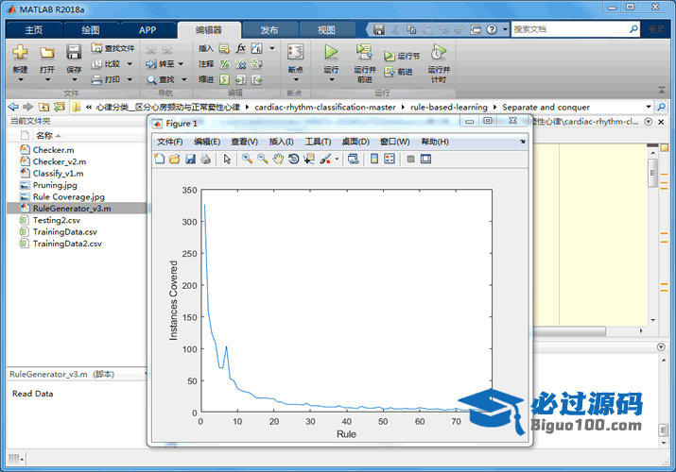Click the percent comment icon
The height and width of the screenshot is (472, 676).
(224, 64)
